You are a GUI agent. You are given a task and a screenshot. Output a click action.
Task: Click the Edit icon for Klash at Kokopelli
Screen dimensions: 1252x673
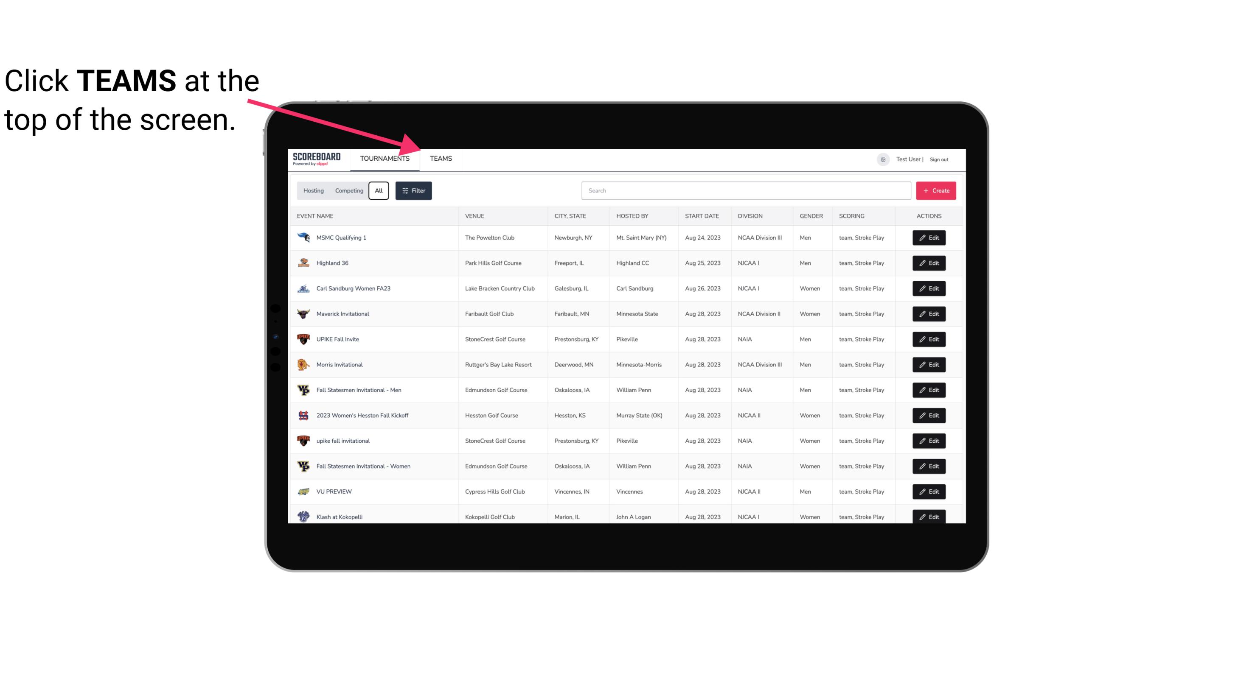[929, 517]
